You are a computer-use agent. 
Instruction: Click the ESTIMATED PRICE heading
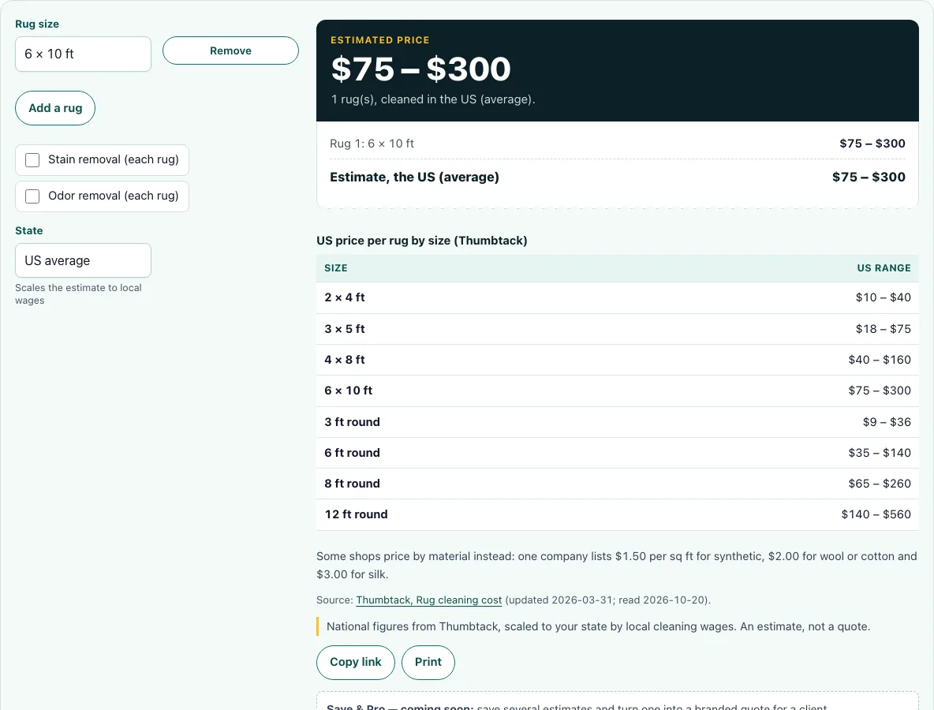[x=380, y=40]
